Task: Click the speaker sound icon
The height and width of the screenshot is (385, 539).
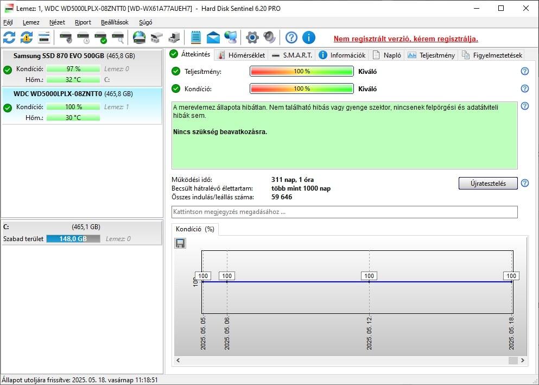Action: tap(269, 37)
